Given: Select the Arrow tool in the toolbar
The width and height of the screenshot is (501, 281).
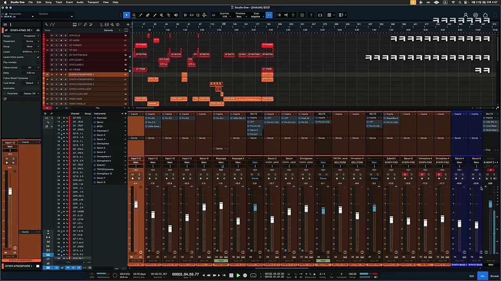Looking at the screenshot, I should pos(126,15).
